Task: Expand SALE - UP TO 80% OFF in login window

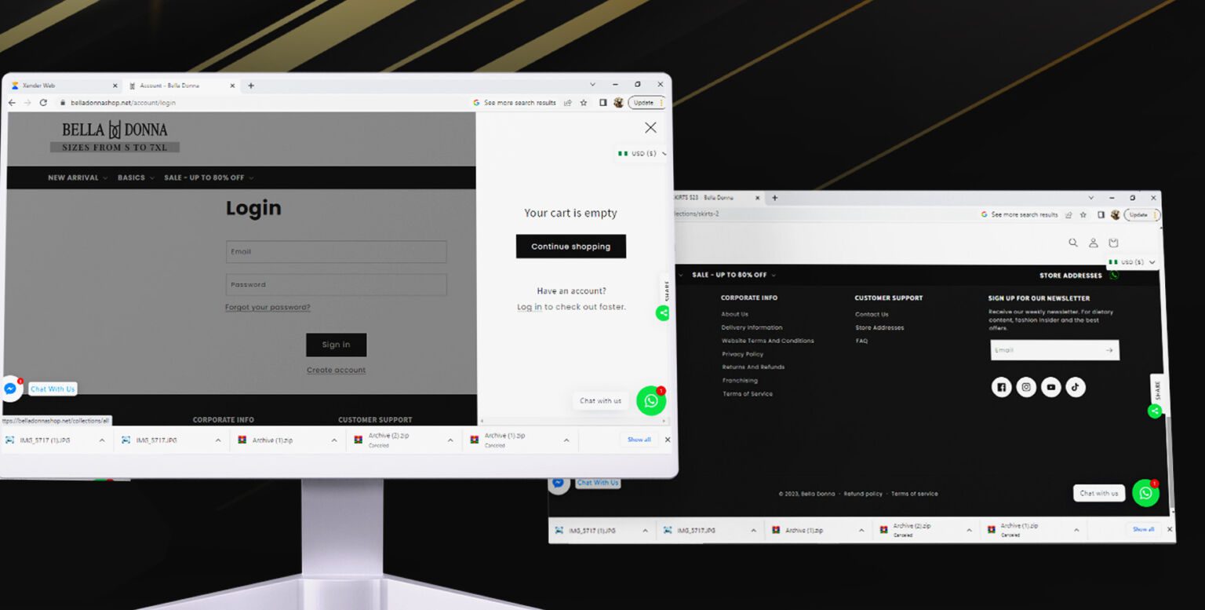Action: pyautogui.click(x=209, y=178)
